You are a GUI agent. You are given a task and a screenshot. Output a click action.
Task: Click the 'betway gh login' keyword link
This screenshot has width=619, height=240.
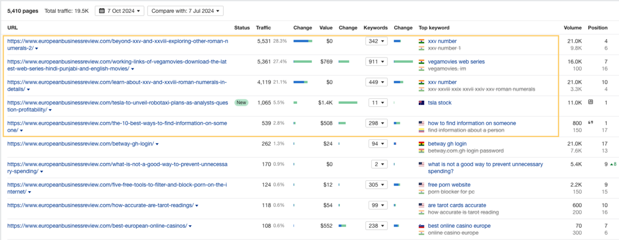coord(447,144)
